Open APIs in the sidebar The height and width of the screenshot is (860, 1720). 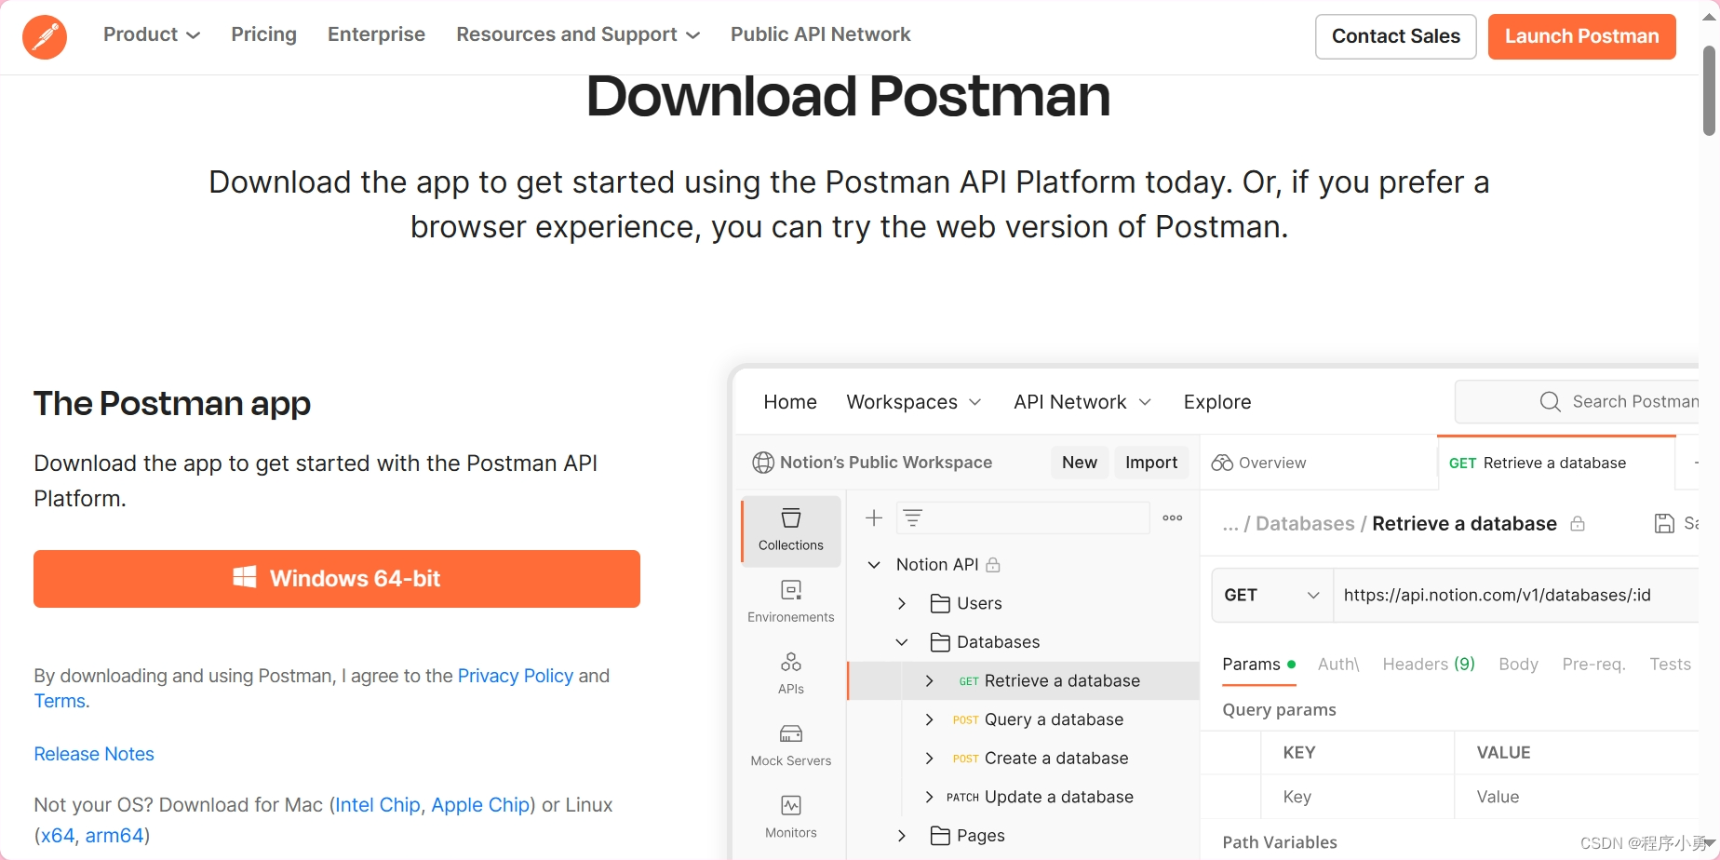791,674
